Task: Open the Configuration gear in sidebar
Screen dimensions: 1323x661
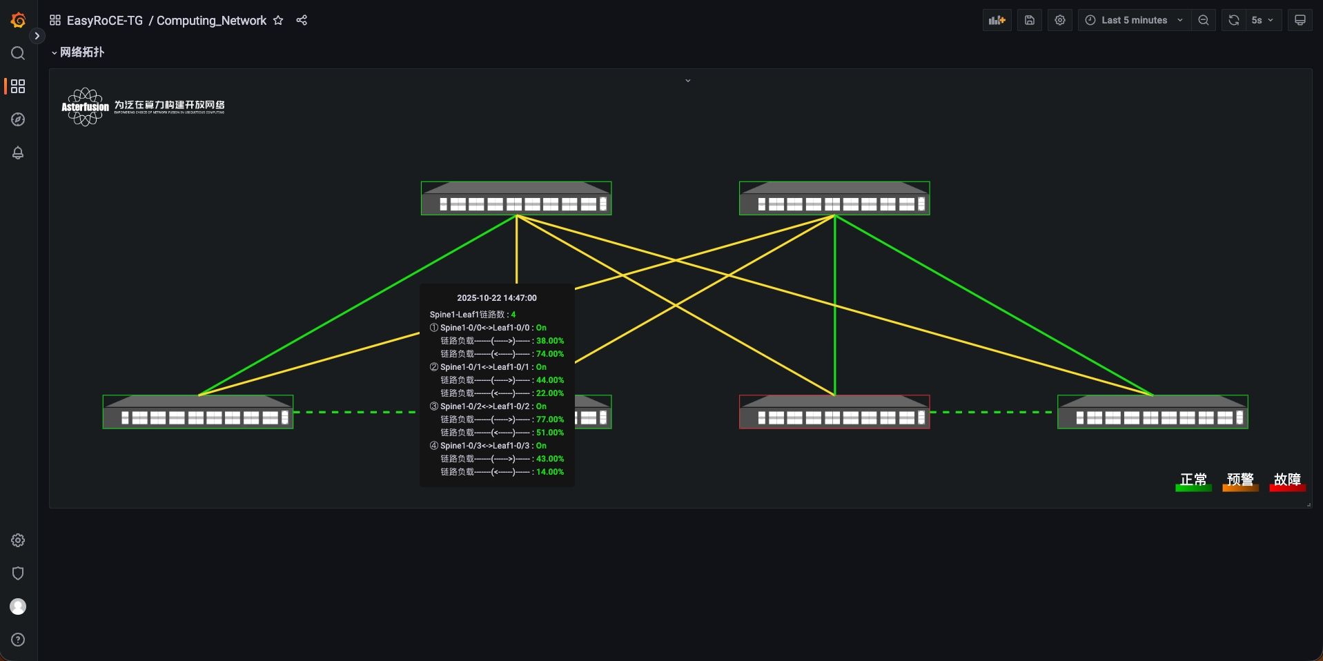Action: pos(18,540)
